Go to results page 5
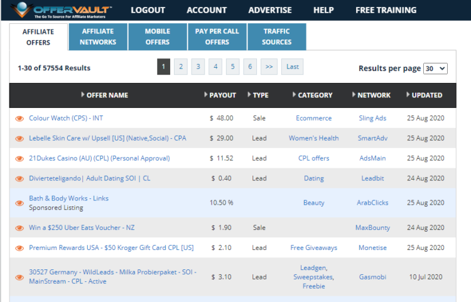 point(233,67)
